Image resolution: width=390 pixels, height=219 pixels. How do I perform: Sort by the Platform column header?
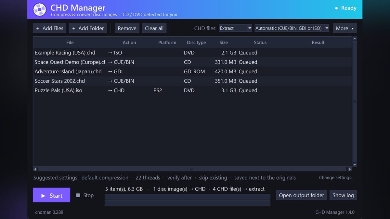click(x=167, y=43)
